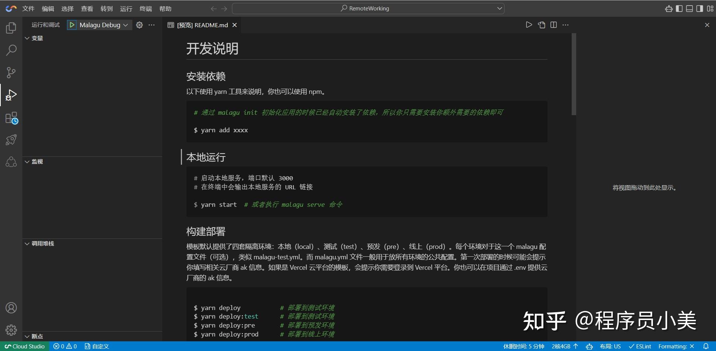
Task: Click Cloud Studio in the status bar
Action: click(x=24, y=346)
